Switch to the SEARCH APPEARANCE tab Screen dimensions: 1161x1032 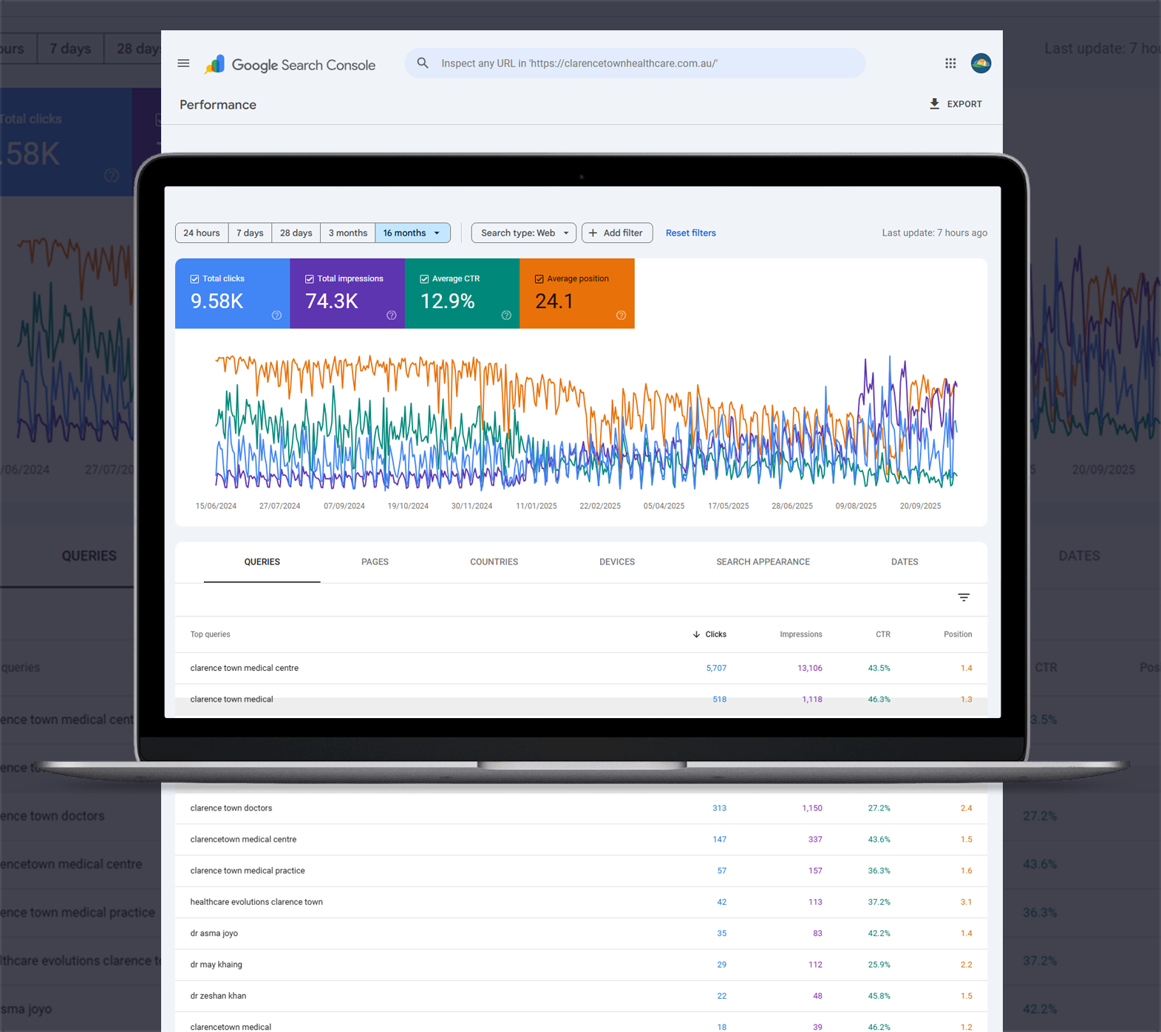click(x=763, y=562)
